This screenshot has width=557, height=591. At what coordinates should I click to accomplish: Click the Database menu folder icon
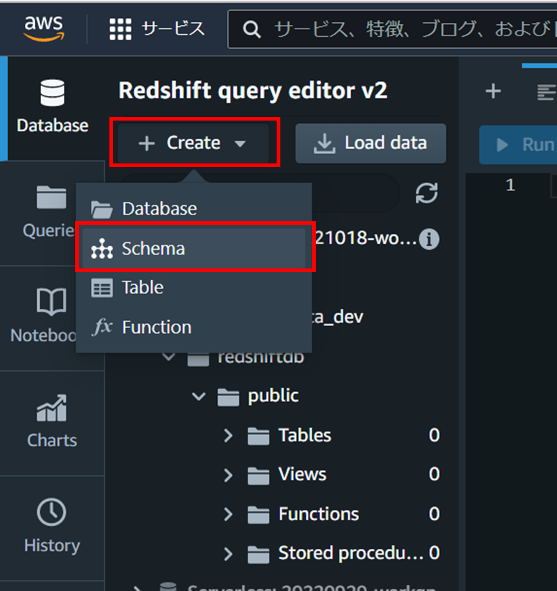click(x=102, y=209)
